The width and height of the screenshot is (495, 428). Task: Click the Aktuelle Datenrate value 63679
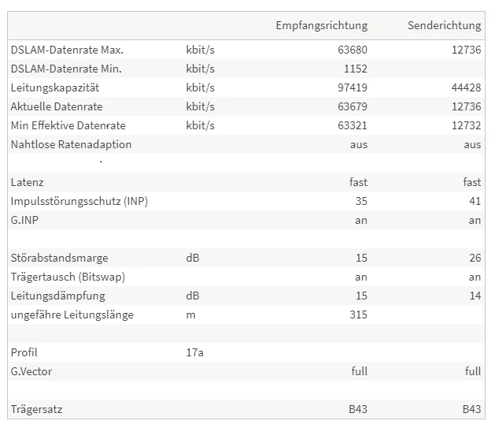click(352, 106)
